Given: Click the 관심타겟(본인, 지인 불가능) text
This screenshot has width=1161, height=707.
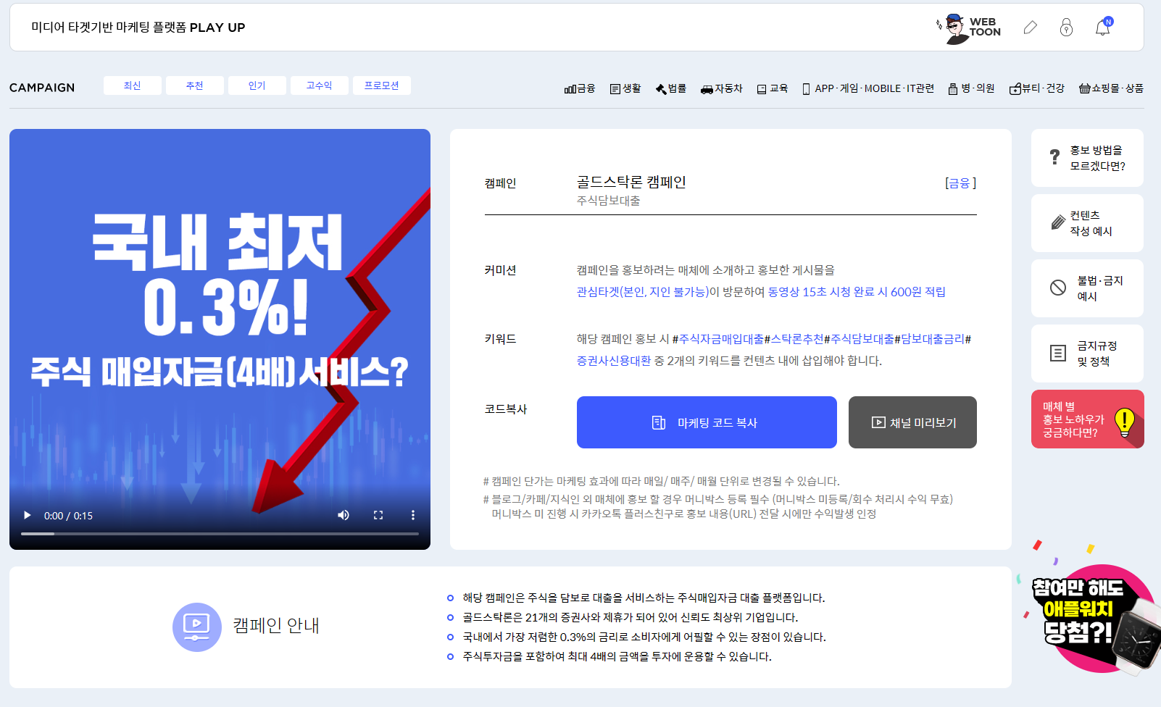Looking at the screenshot, I should pyautogui.click(x=643, y=292).
